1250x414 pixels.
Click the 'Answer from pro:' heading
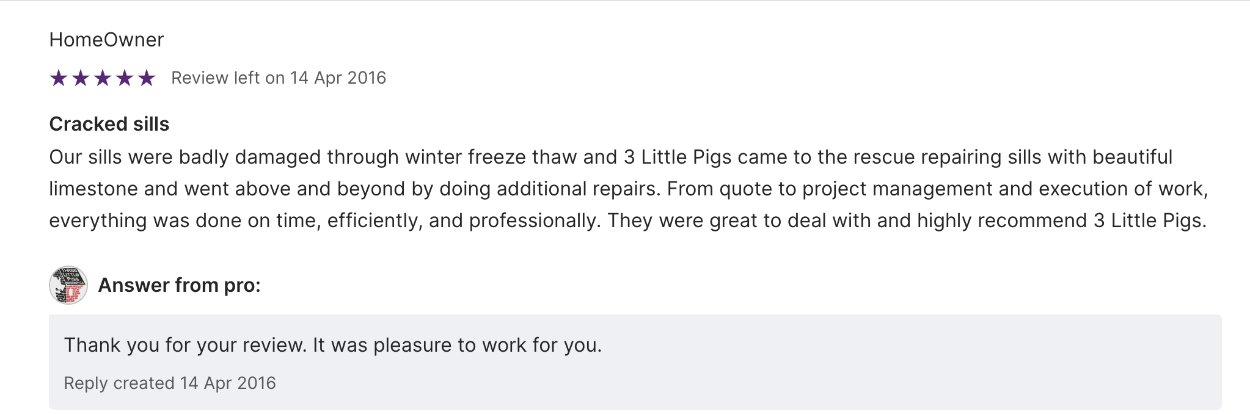tap(179, 285)
